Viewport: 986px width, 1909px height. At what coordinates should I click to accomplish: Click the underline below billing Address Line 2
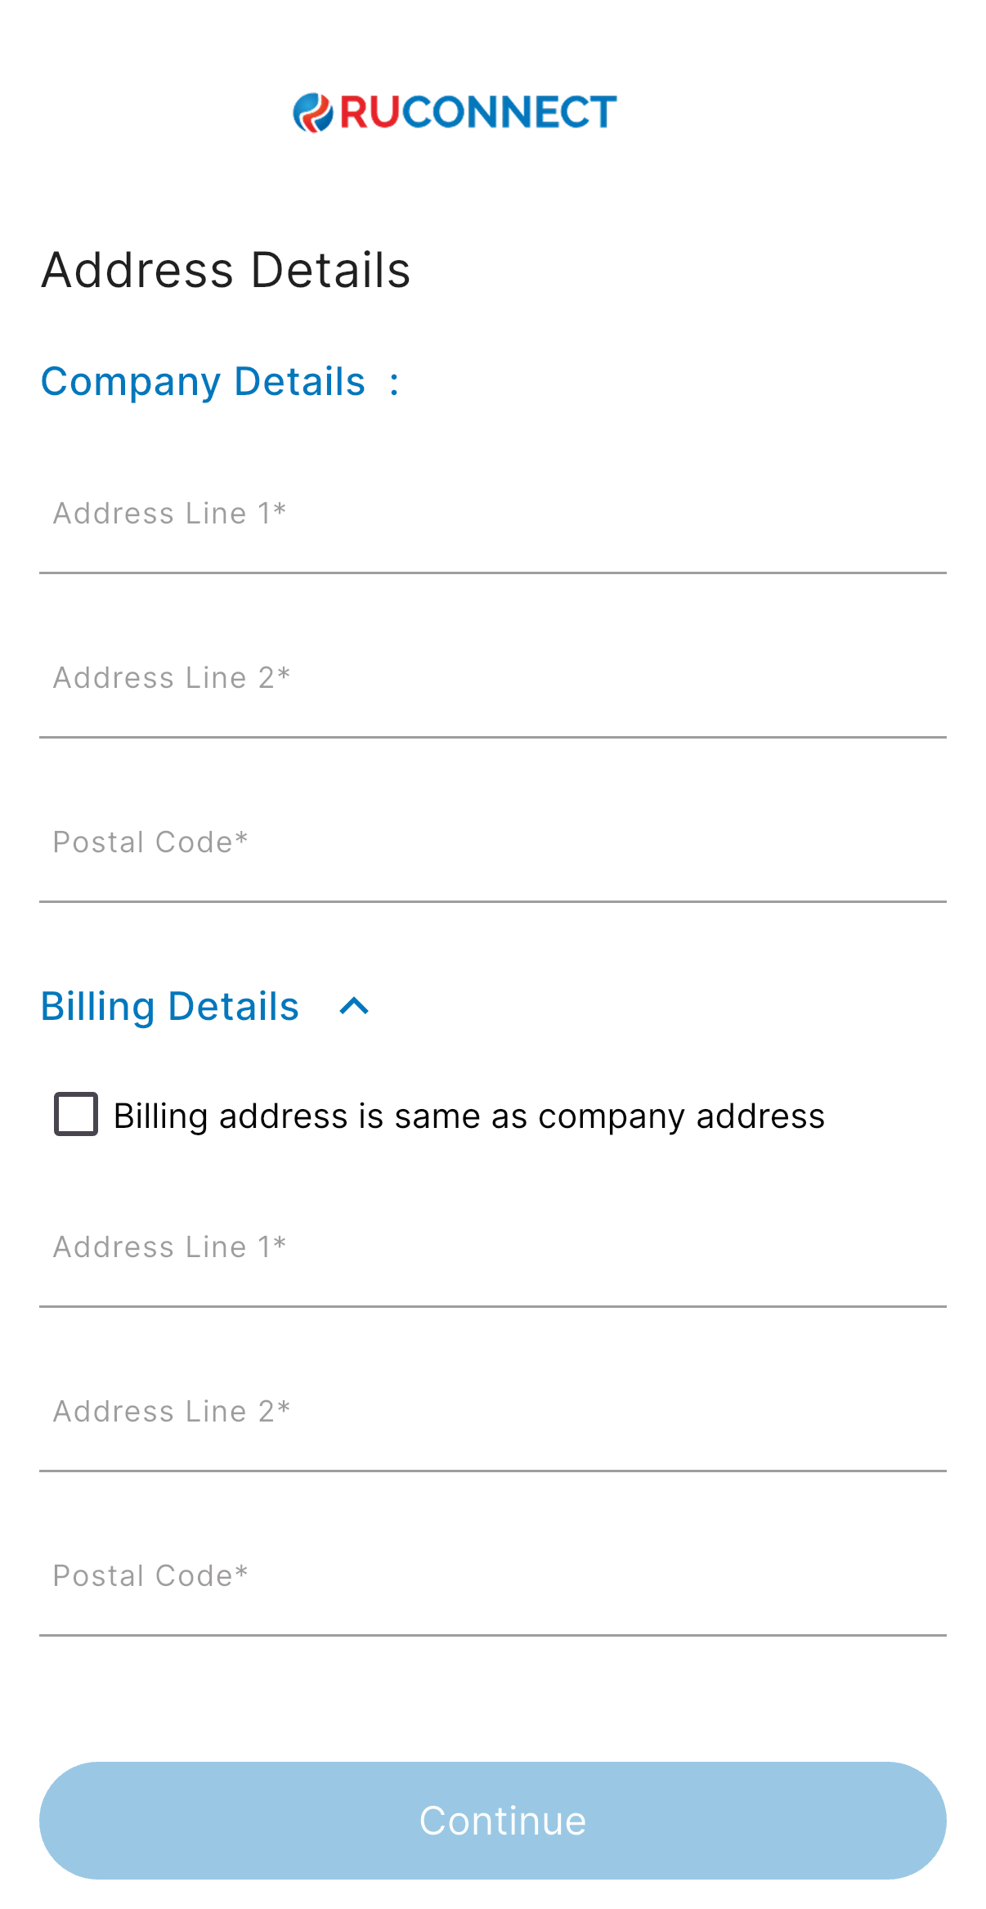pos(492,1471)
